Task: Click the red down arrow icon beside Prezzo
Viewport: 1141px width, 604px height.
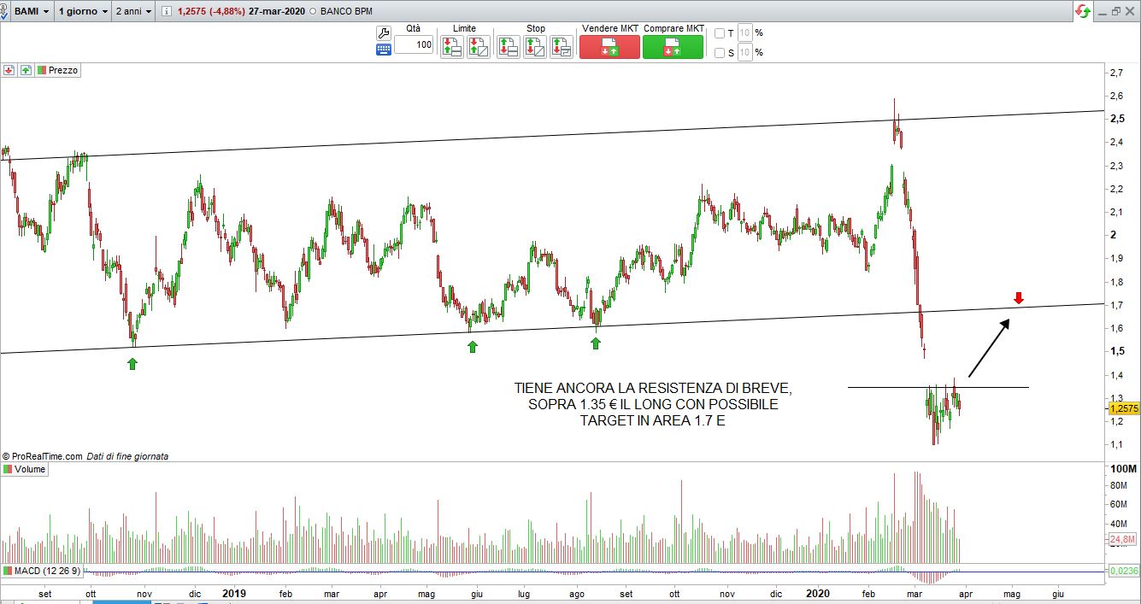Action: pyautogui.click(x=9, y=71)
